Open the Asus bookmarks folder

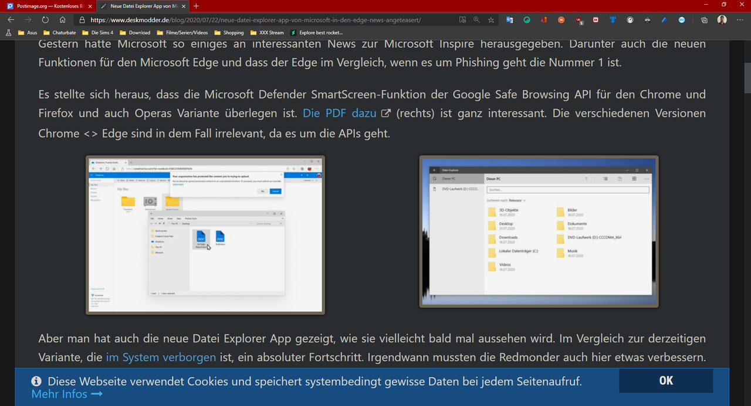pyautogui.click(x=28, y=33)
